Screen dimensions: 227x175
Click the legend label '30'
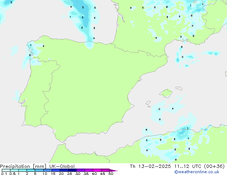78,174
